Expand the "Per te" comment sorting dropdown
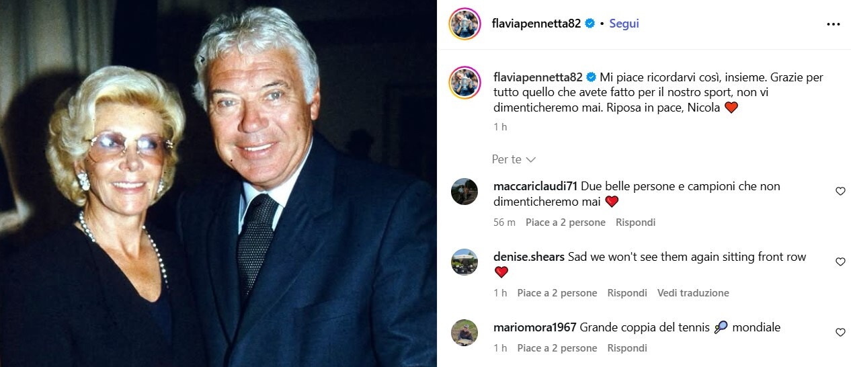 pos(514,159)
